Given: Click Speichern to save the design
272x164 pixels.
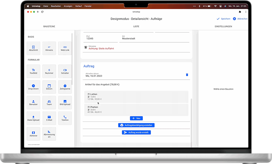Looking at the screenshot, I should (223, 19).
